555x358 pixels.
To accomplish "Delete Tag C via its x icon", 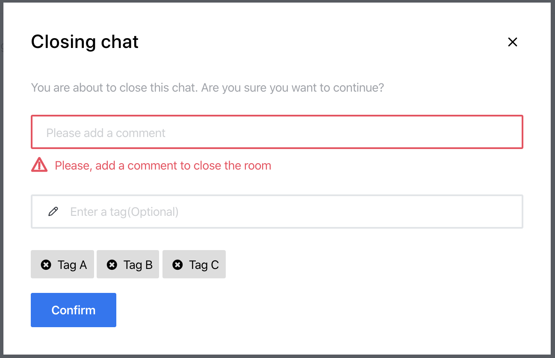I will pyautogui.click(x=177, y=265).
